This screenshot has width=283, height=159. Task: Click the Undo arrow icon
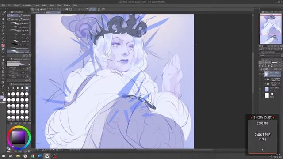(x=52, y=9)
